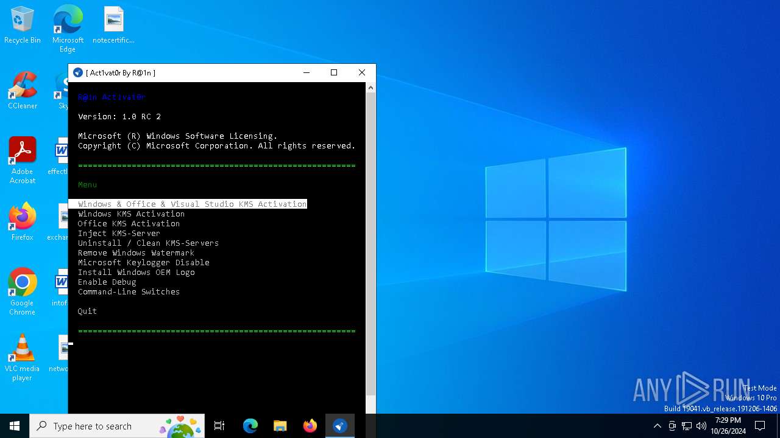Open the taskbar clock showing 7:29 PM
780x438 pixels.
pos(728,426)
